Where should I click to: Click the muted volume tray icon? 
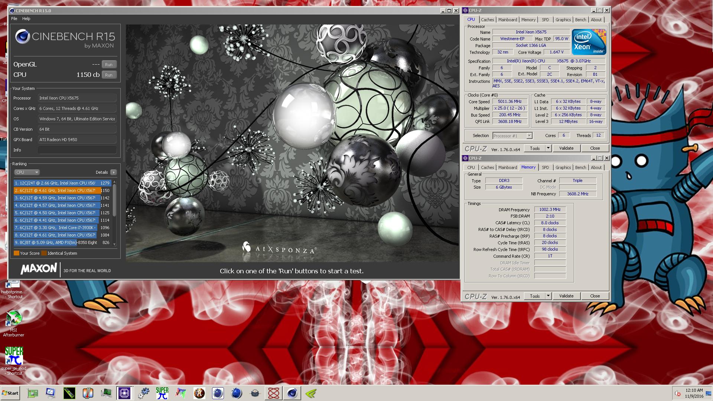[x=678, y=393]
